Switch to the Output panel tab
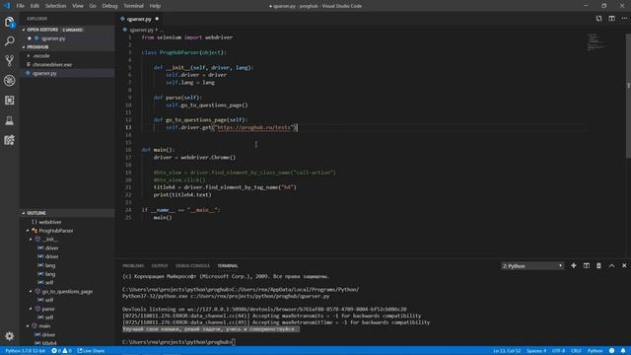Viewport: 631px width, 355px height. 160,265
